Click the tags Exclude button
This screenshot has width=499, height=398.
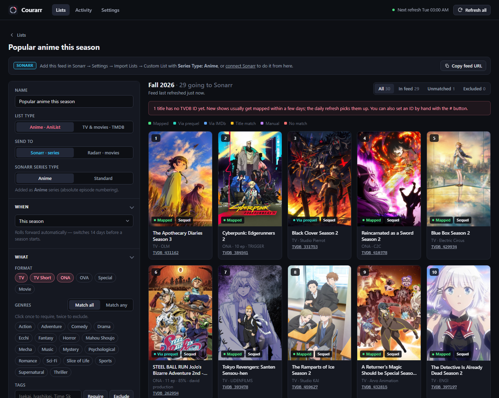point(121,395)
